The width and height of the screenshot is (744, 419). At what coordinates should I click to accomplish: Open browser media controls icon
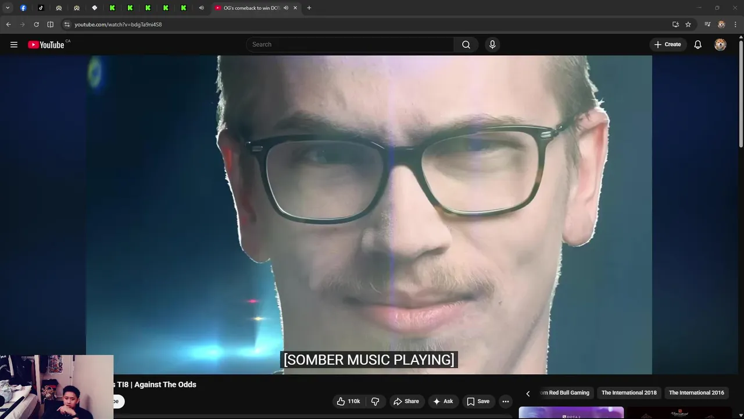point(707,24)
